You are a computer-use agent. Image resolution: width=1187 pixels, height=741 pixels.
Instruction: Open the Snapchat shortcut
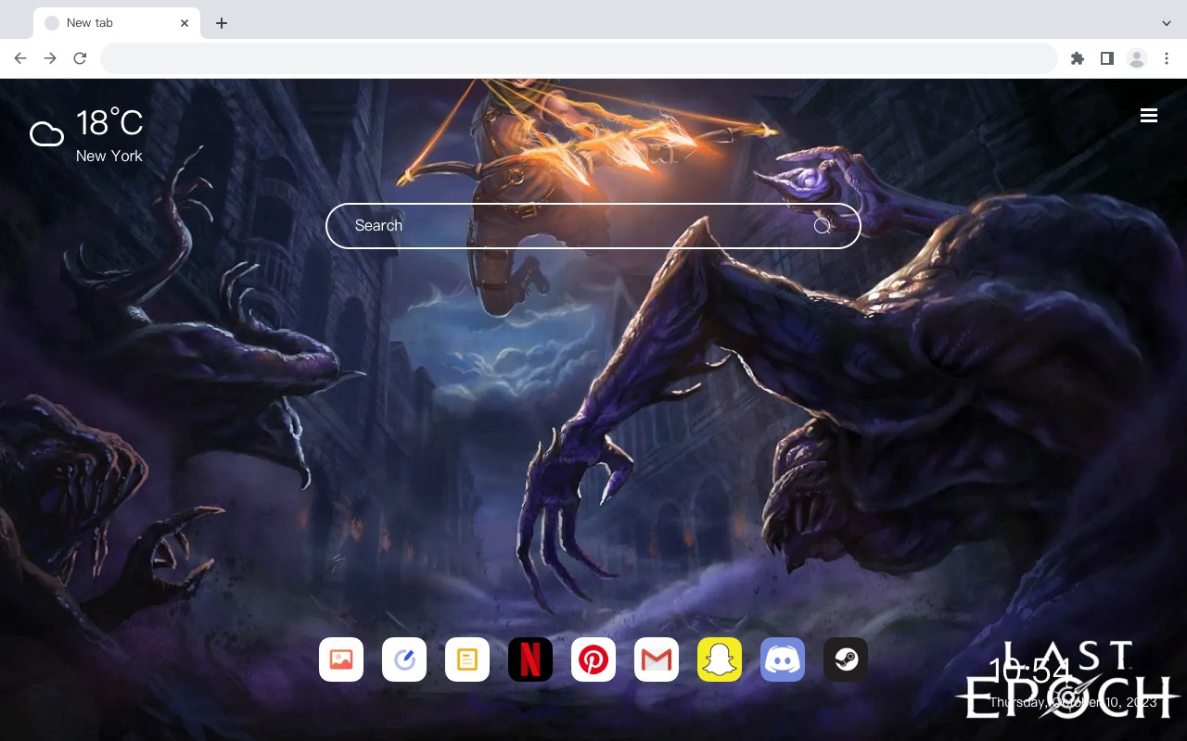(720, 659)
